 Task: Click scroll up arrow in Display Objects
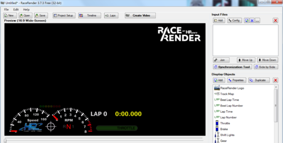pyautogui.click(x=276, y=87)
